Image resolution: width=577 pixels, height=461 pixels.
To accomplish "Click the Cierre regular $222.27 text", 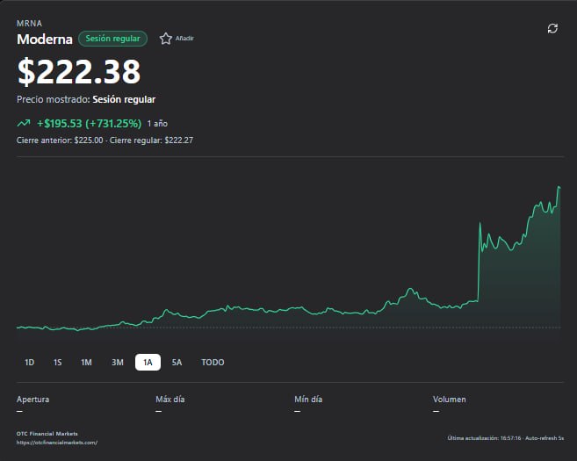I will pos(151,140).
